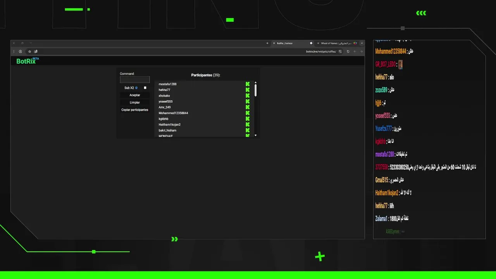Click participants list scroll-up arrow
The width and height of the screenshot is (496, 279).
pyautogui.click(x=255, y=83)
